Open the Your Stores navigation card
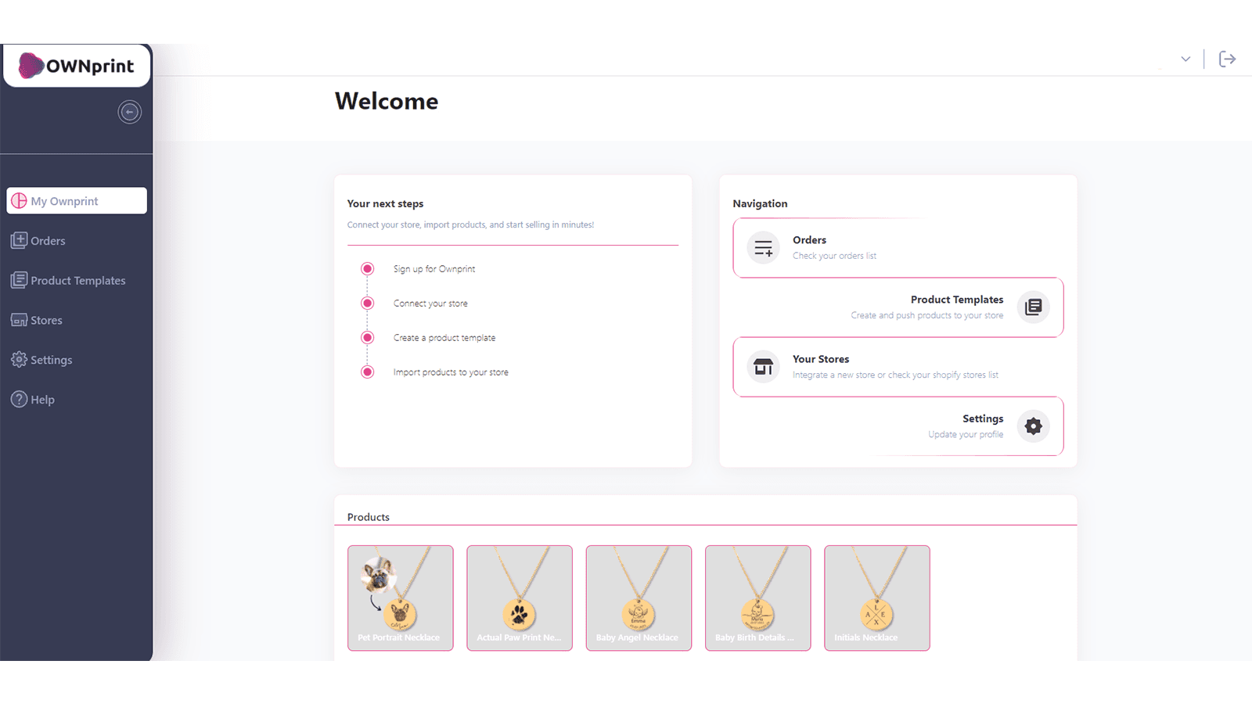The image size is (1252, 704). point(898,366)
